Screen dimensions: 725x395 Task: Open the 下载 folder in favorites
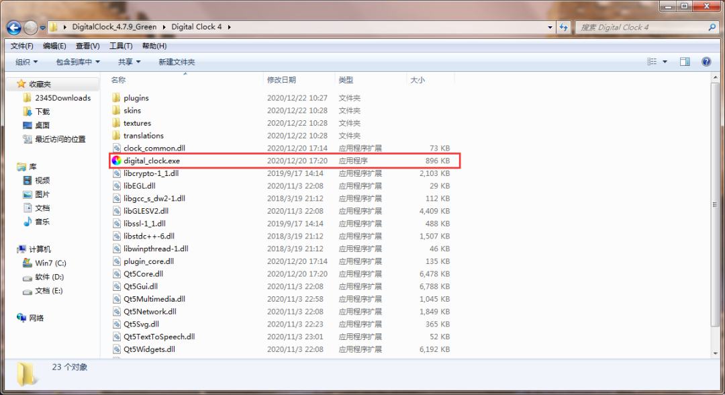tap(42, 112)
